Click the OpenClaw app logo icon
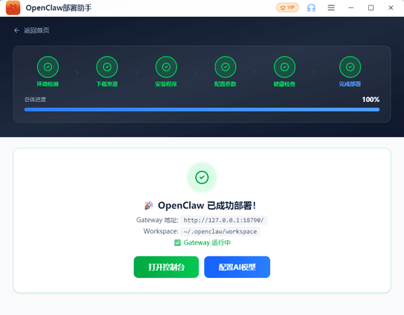Image resolution: width=404 pixels, height=315 pixels. click(13, 8)
